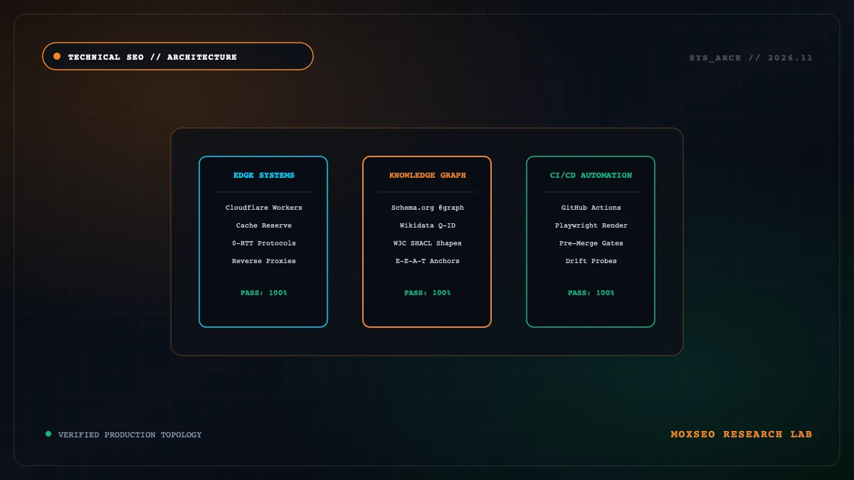Click the Verified Production Topology status text
854x480 pixels.
click(130, 434)
